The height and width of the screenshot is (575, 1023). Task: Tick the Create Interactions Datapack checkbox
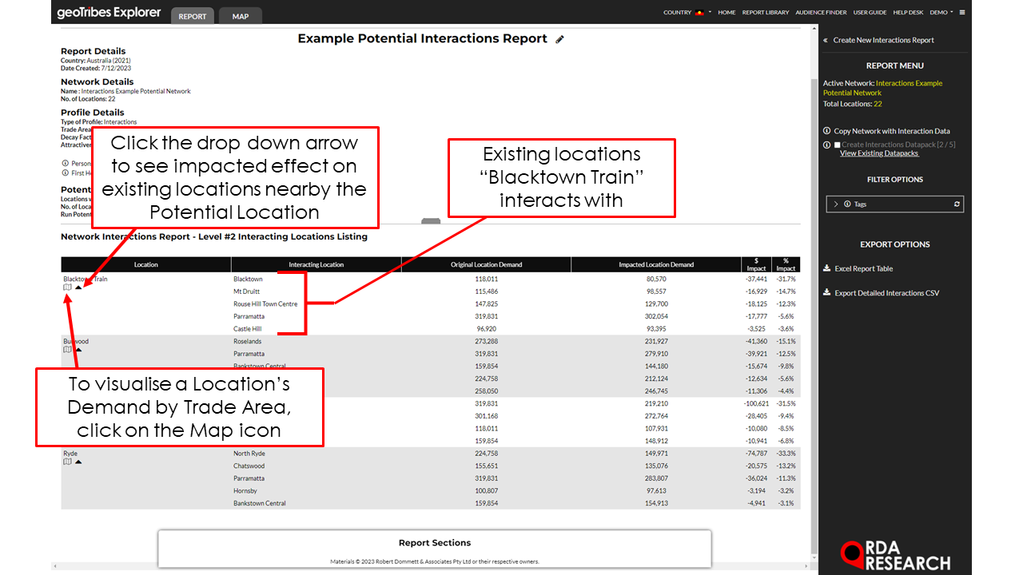837,145
